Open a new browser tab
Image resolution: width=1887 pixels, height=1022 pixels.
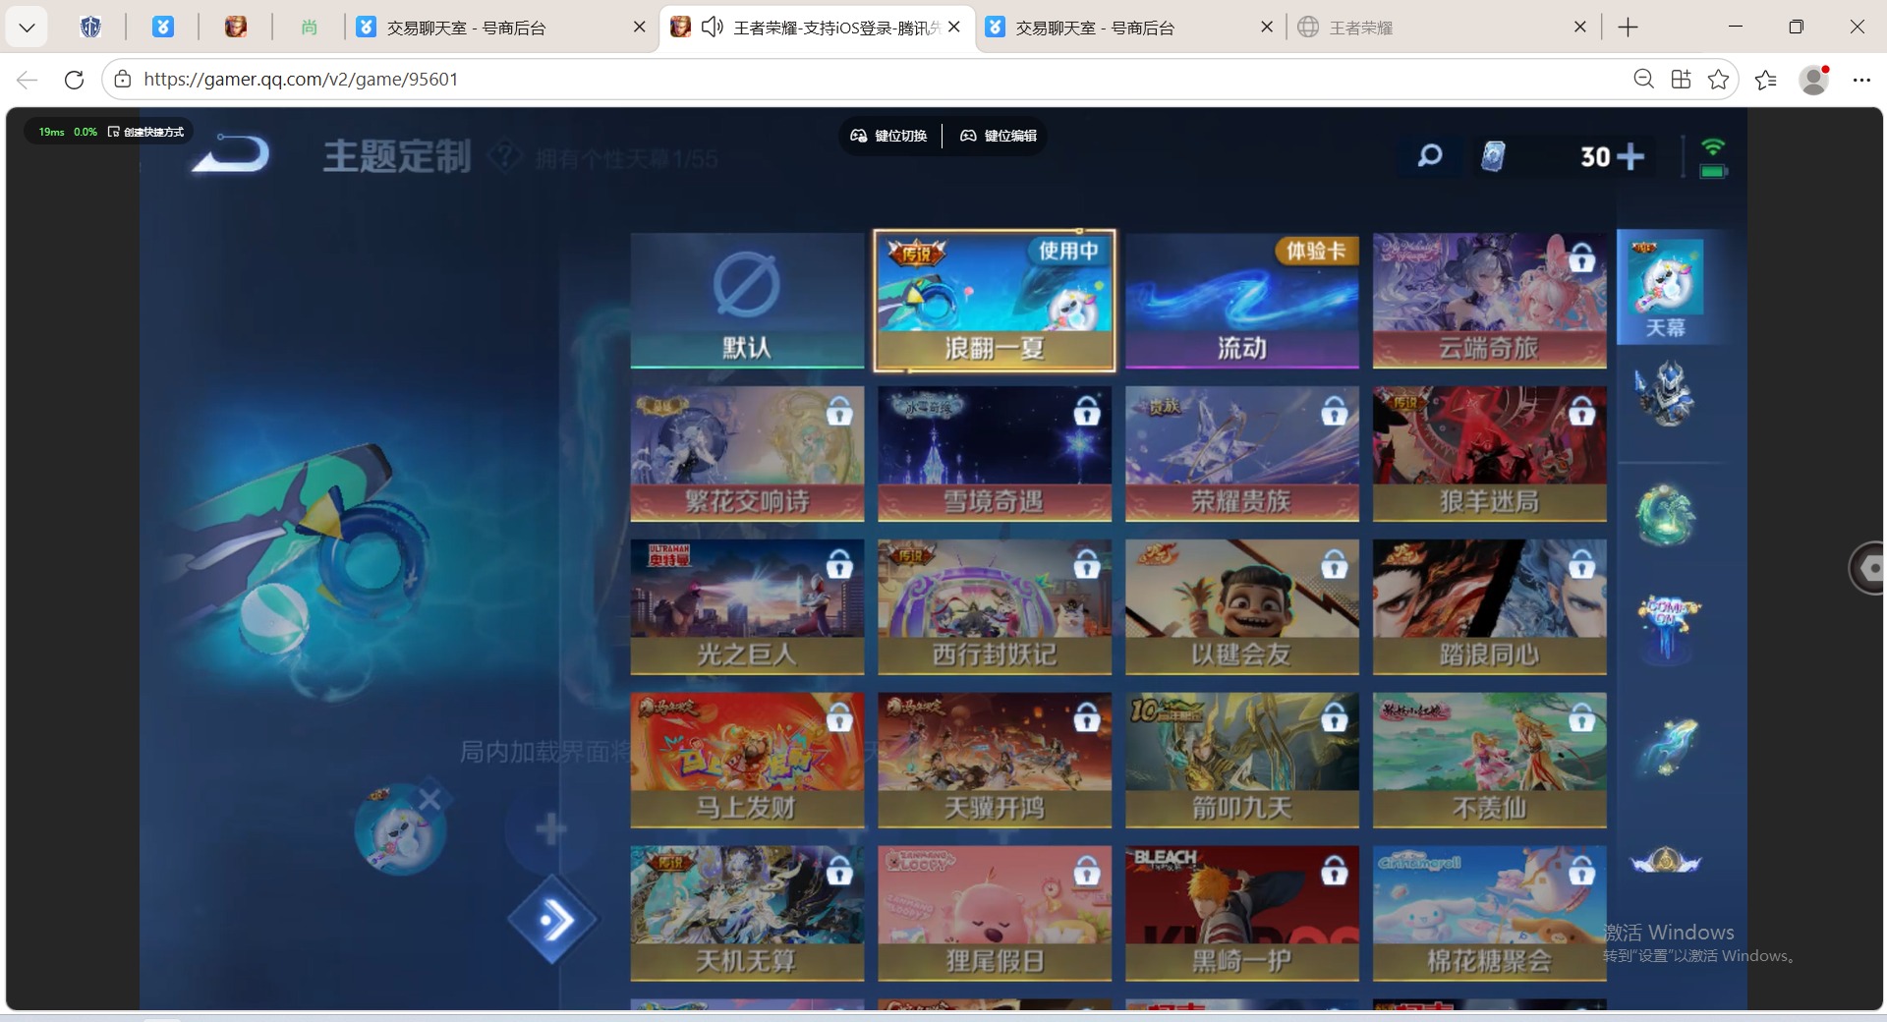click(1628, 28)
